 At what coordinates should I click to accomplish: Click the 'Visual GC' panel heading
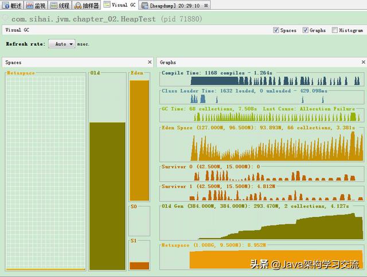17,30
